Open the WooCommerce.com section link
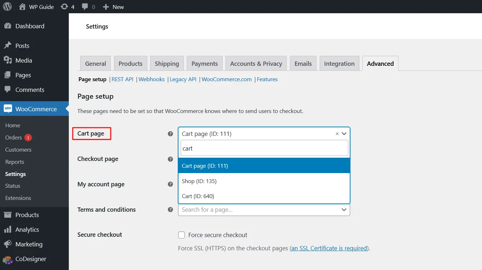 pyautogui.click(x=227, y=79)
